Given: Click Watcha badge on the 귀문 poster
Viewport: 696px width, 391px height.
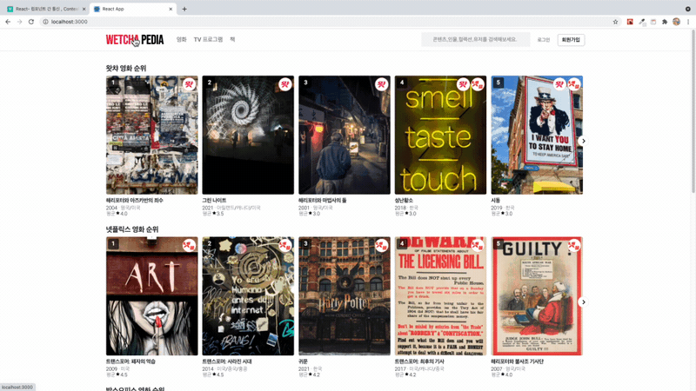Looking at the screenshot, I should click(x=381, y=245).
